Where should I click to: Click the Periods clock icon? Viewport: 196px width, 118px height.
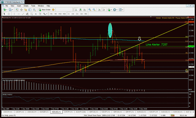(x=114, y=10)
